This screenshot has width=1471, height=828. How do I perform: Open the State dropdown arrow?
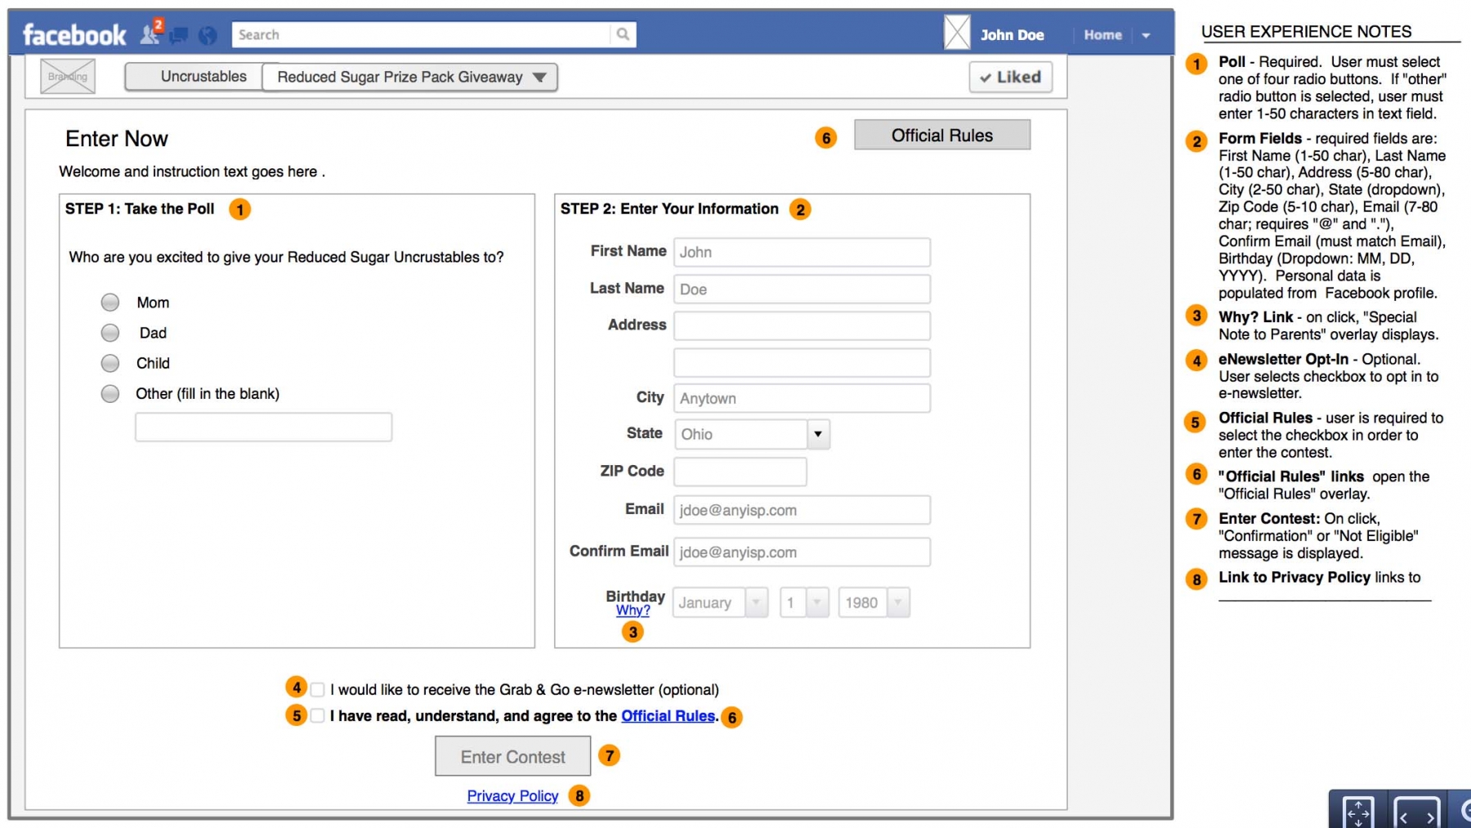coord(818,434)
